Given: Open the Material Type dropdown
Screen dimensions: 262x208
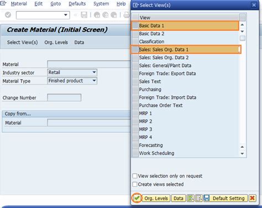Looking at the screenshot, I should click(x=94, y=81).
